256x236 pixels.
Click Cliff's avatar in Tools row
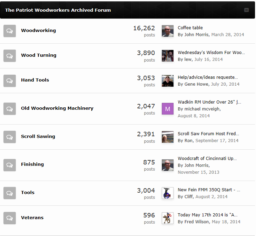pos(168,193)
